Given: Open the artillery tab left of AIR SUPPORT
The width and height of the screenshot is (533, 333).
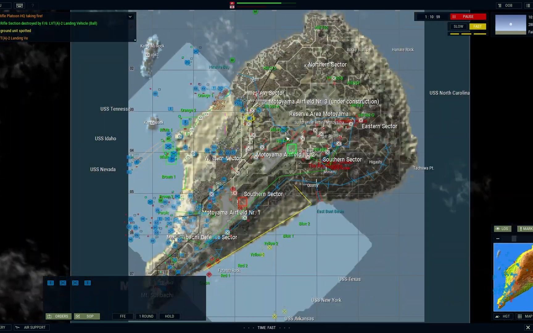Looking at the screenshot, I should click(5, 327).
